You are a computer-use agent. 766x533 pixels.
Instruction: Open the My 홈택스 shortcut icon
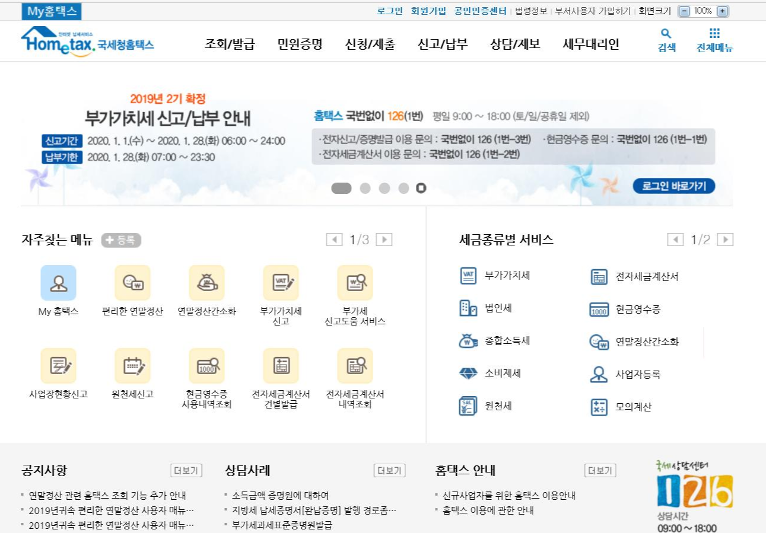[x=58, y=283]
